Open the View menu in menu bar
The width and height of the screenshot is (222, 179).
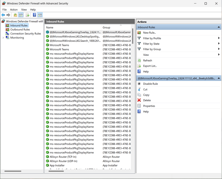24,10
